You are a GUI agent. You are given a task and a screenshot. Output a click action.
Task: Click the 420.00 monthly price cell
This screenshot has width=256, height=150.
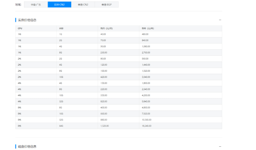click(104, 77)
